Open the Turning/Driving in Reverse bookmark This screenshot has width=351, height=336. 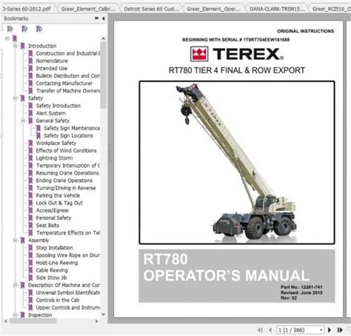click(66, 188)
